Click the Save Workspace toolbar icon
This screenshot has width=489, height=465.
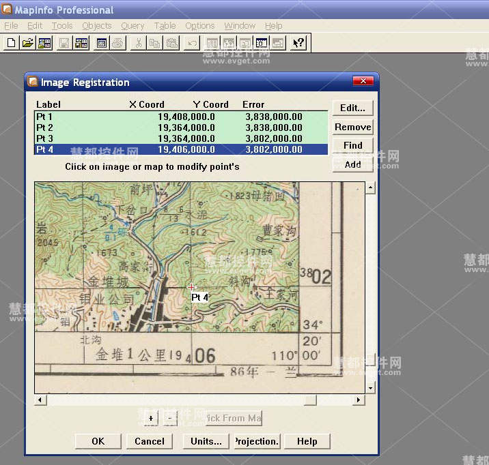point(81,43)
